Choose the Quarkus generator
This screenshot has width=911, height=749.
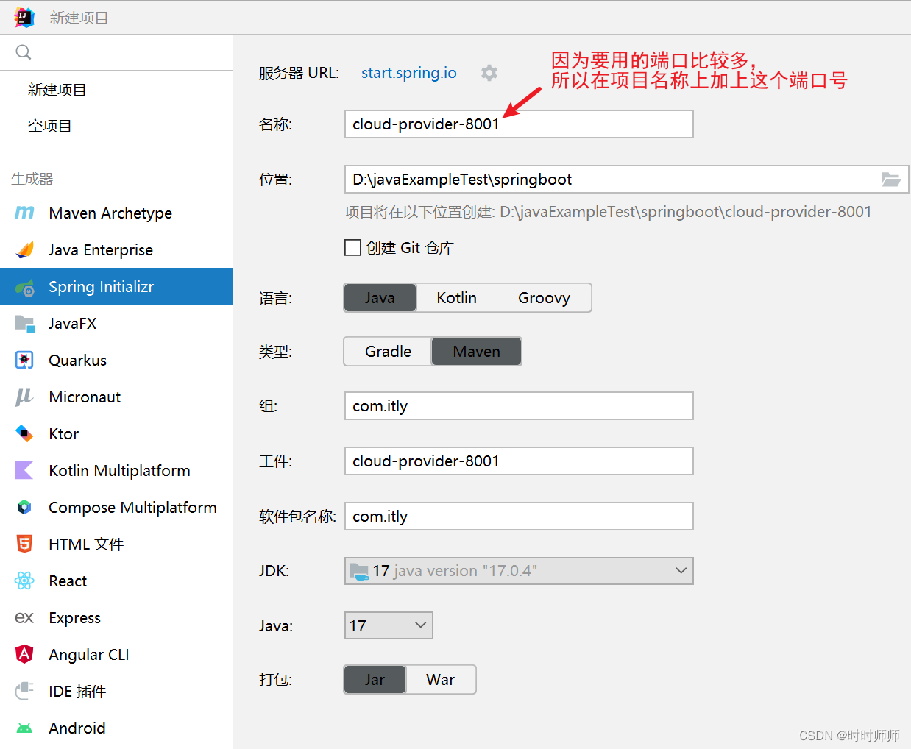click(116, 360)
